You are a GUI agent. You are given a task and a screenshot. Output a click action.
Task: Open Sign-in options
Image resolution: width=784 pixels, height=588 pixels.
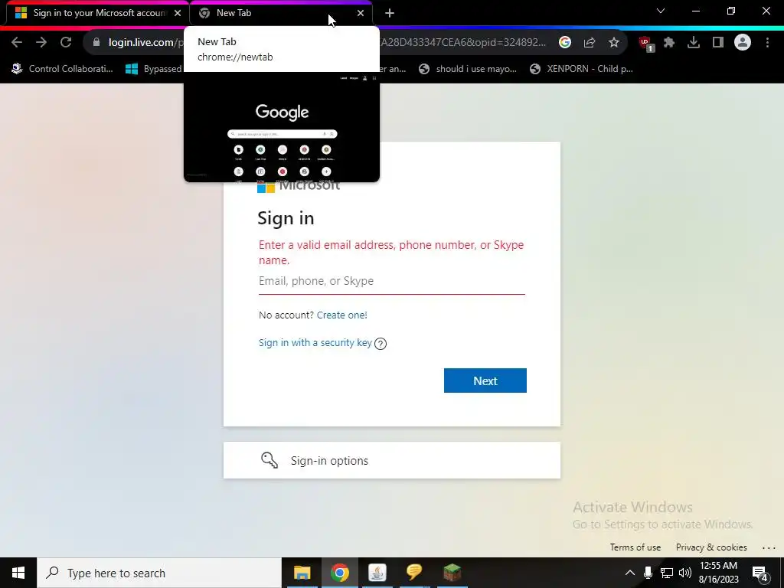click(391, 460)
